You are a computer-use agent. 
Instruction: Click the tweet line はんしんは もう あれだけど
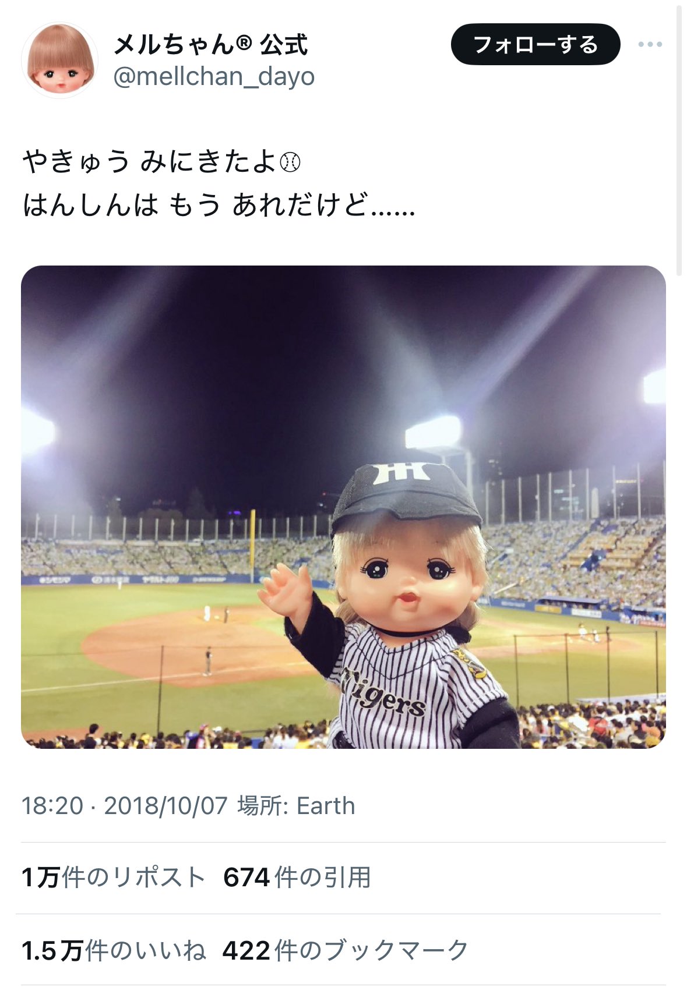point(219,205)
